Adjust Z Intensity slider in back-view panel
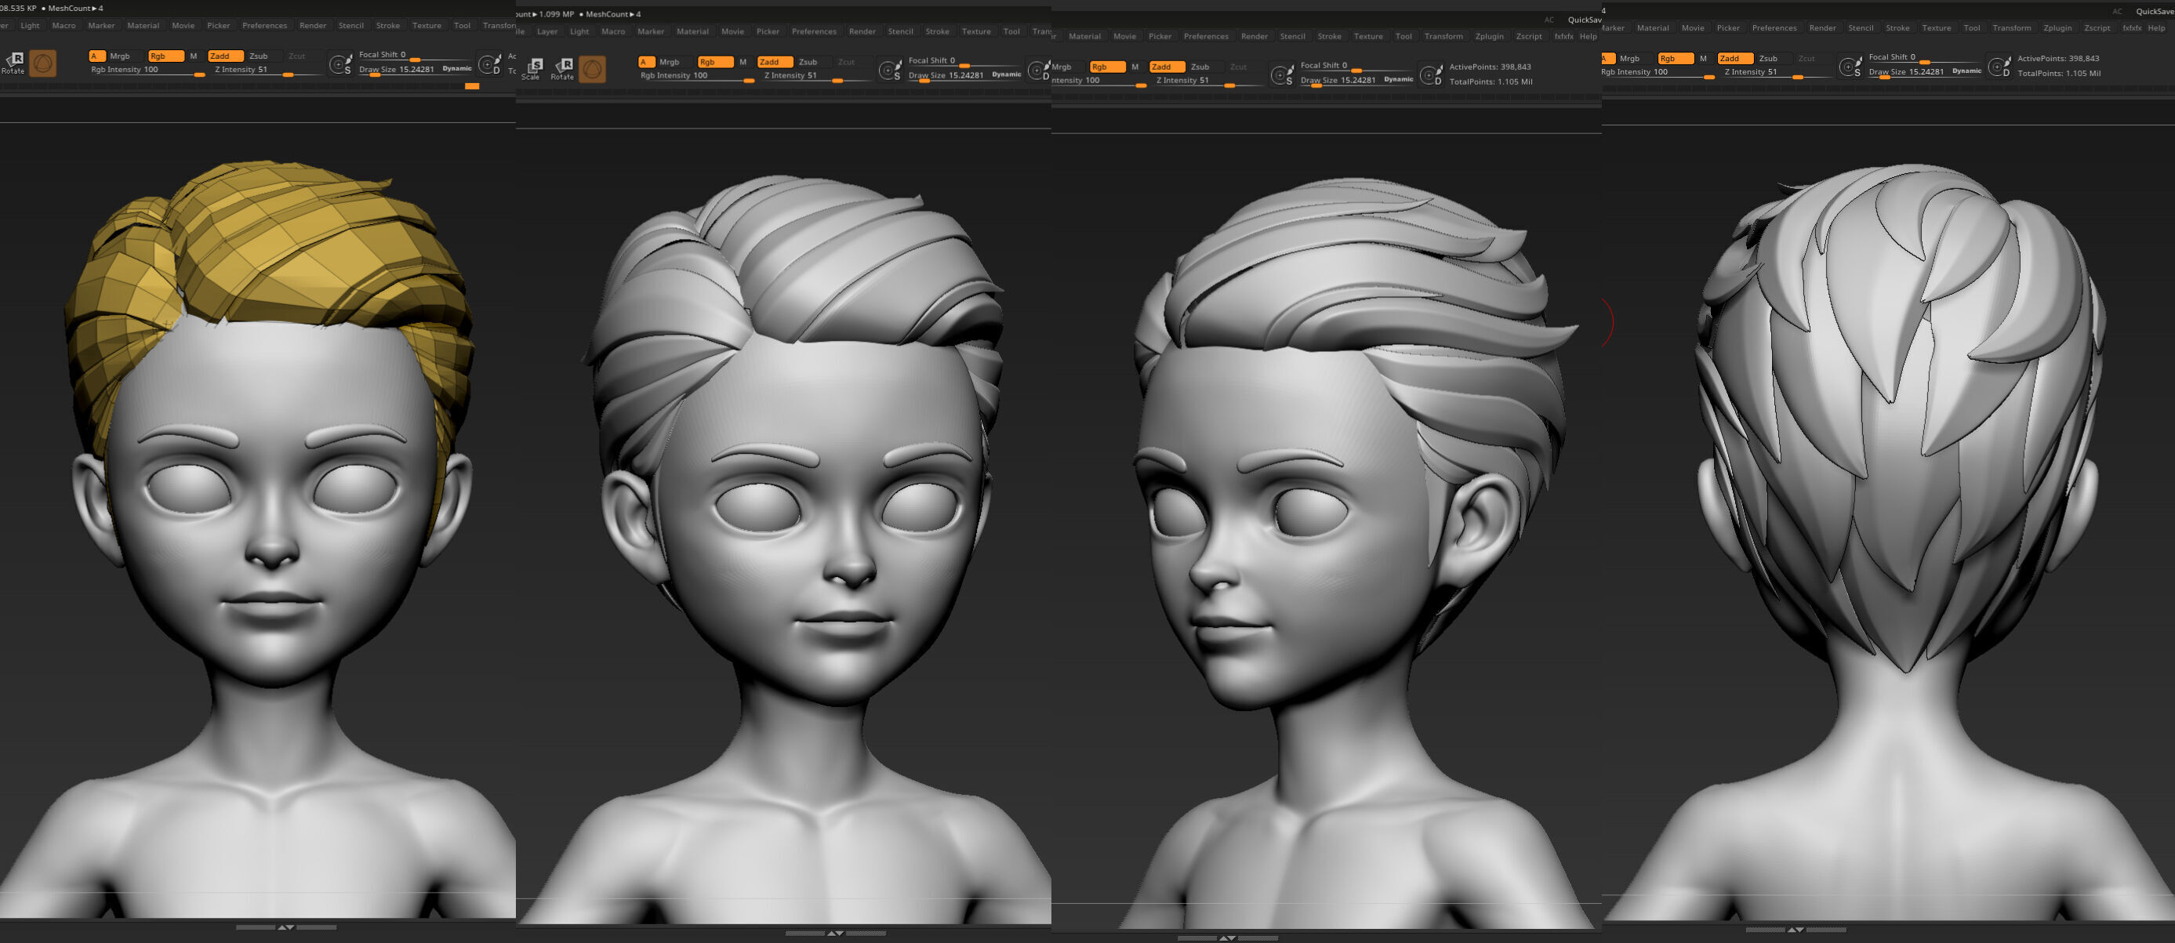 1777,73
